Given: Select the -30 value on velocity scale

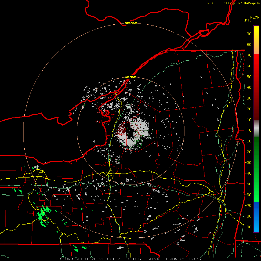Looking at the screenshot, I should pyautogui.click(x=248, y=163).
